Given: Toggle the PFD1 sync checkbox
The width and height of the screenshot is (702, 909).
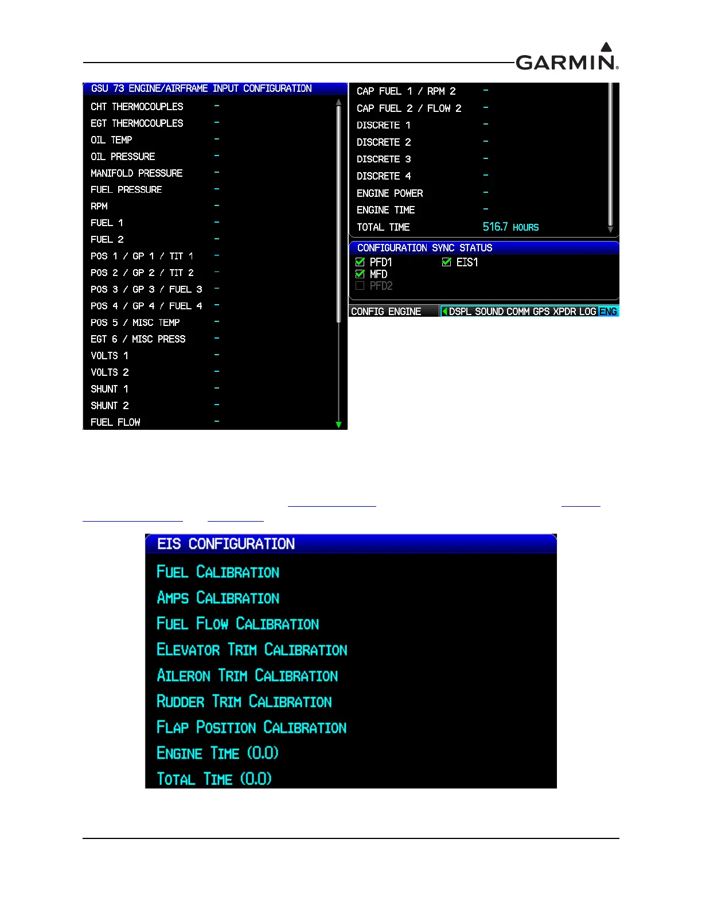Looking at the screenshot, I should 360,262.
